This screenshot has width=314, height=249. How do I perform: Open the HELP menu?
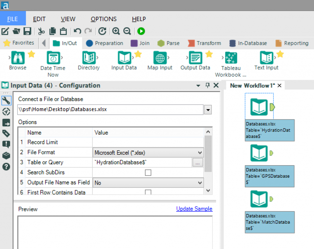(139, 19)
